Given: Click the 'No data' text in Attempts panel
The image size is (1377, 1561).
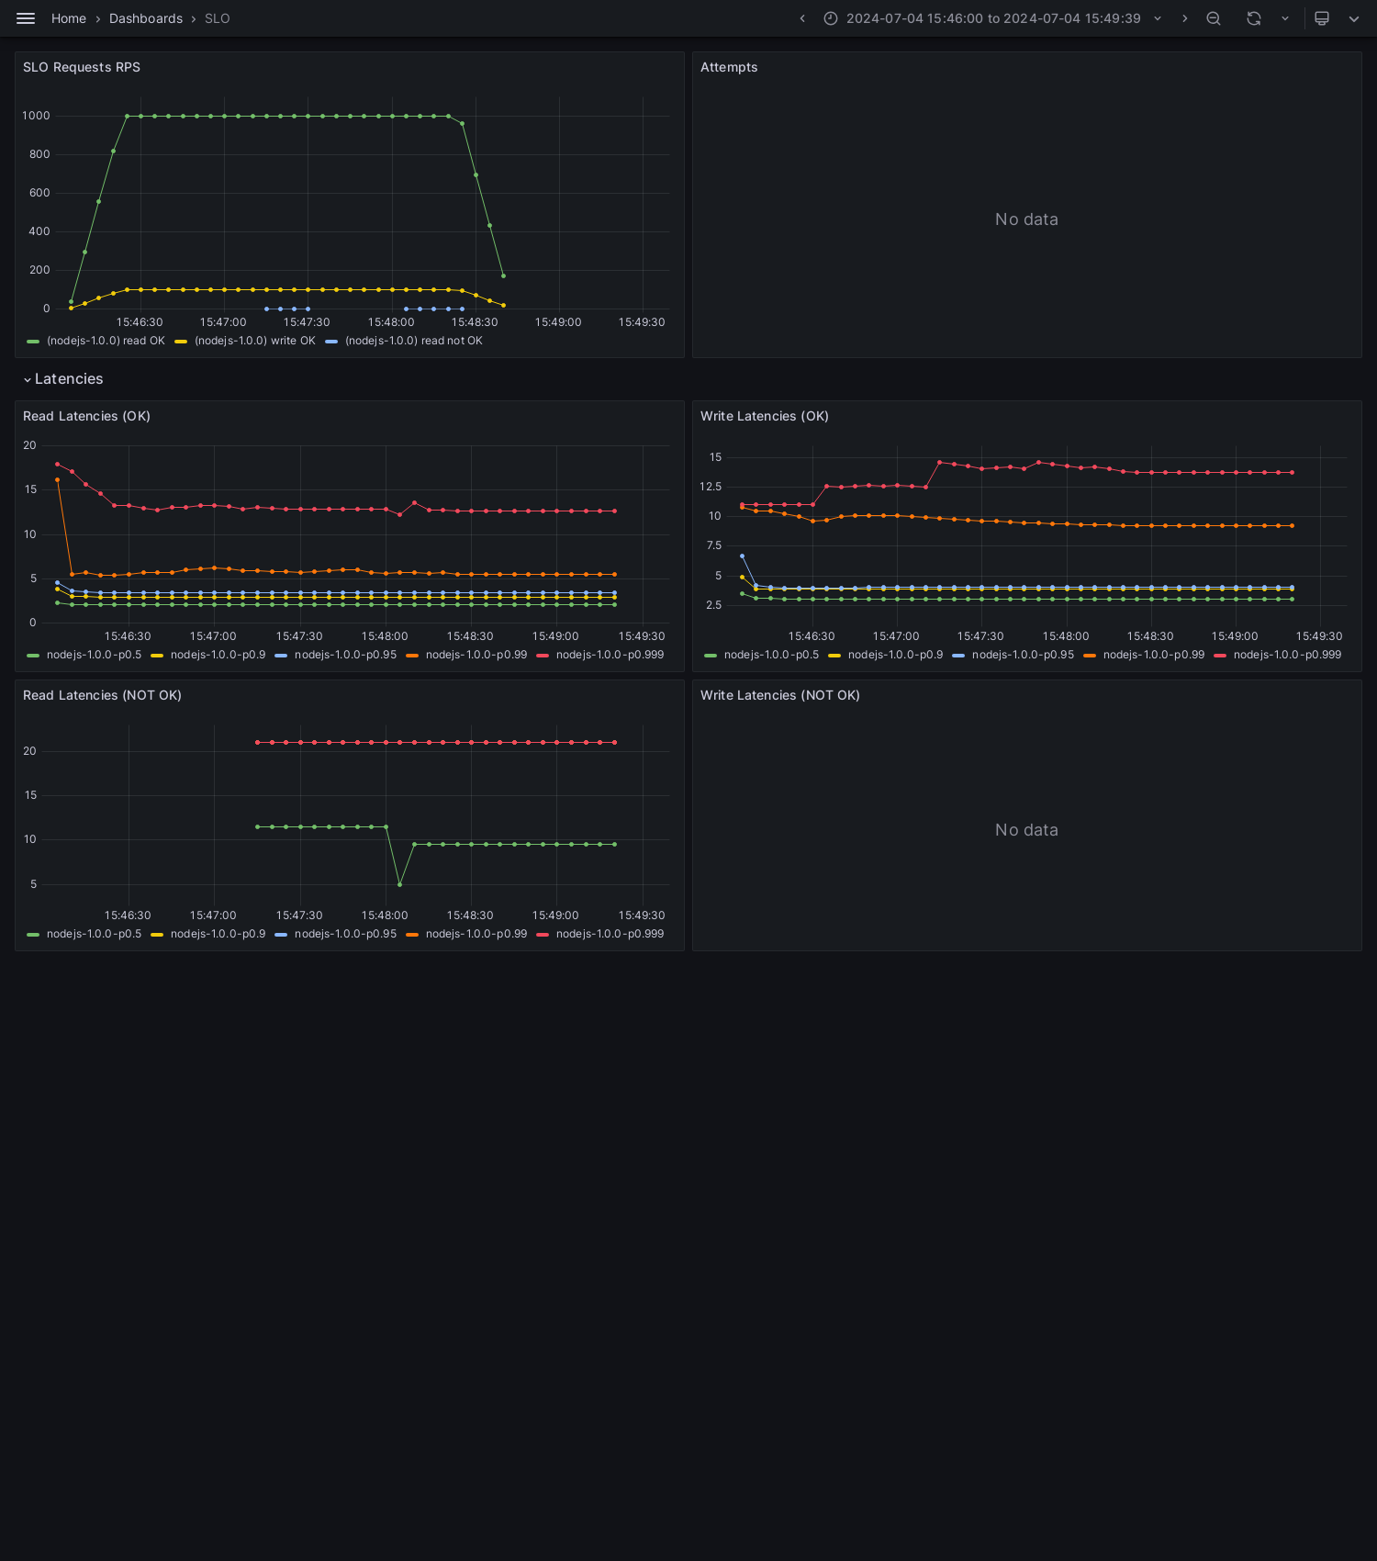Looking at the screenshot, I should (x=1026, y=219).
